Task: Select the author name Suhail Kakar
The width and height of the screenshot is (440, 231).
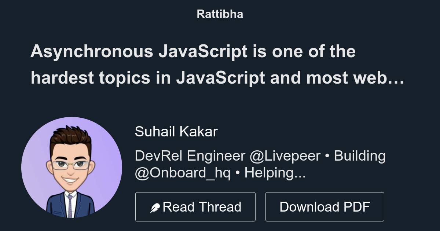Action: (176, 132)
